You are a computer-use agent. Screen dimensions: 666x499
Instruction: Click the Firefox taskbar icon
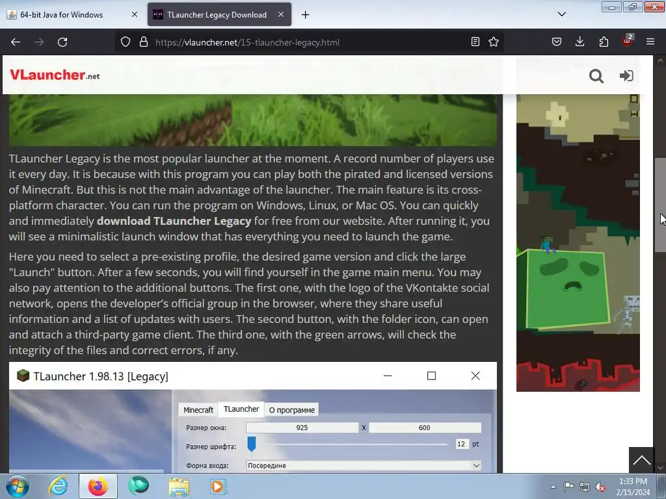[x=98, y=486]
